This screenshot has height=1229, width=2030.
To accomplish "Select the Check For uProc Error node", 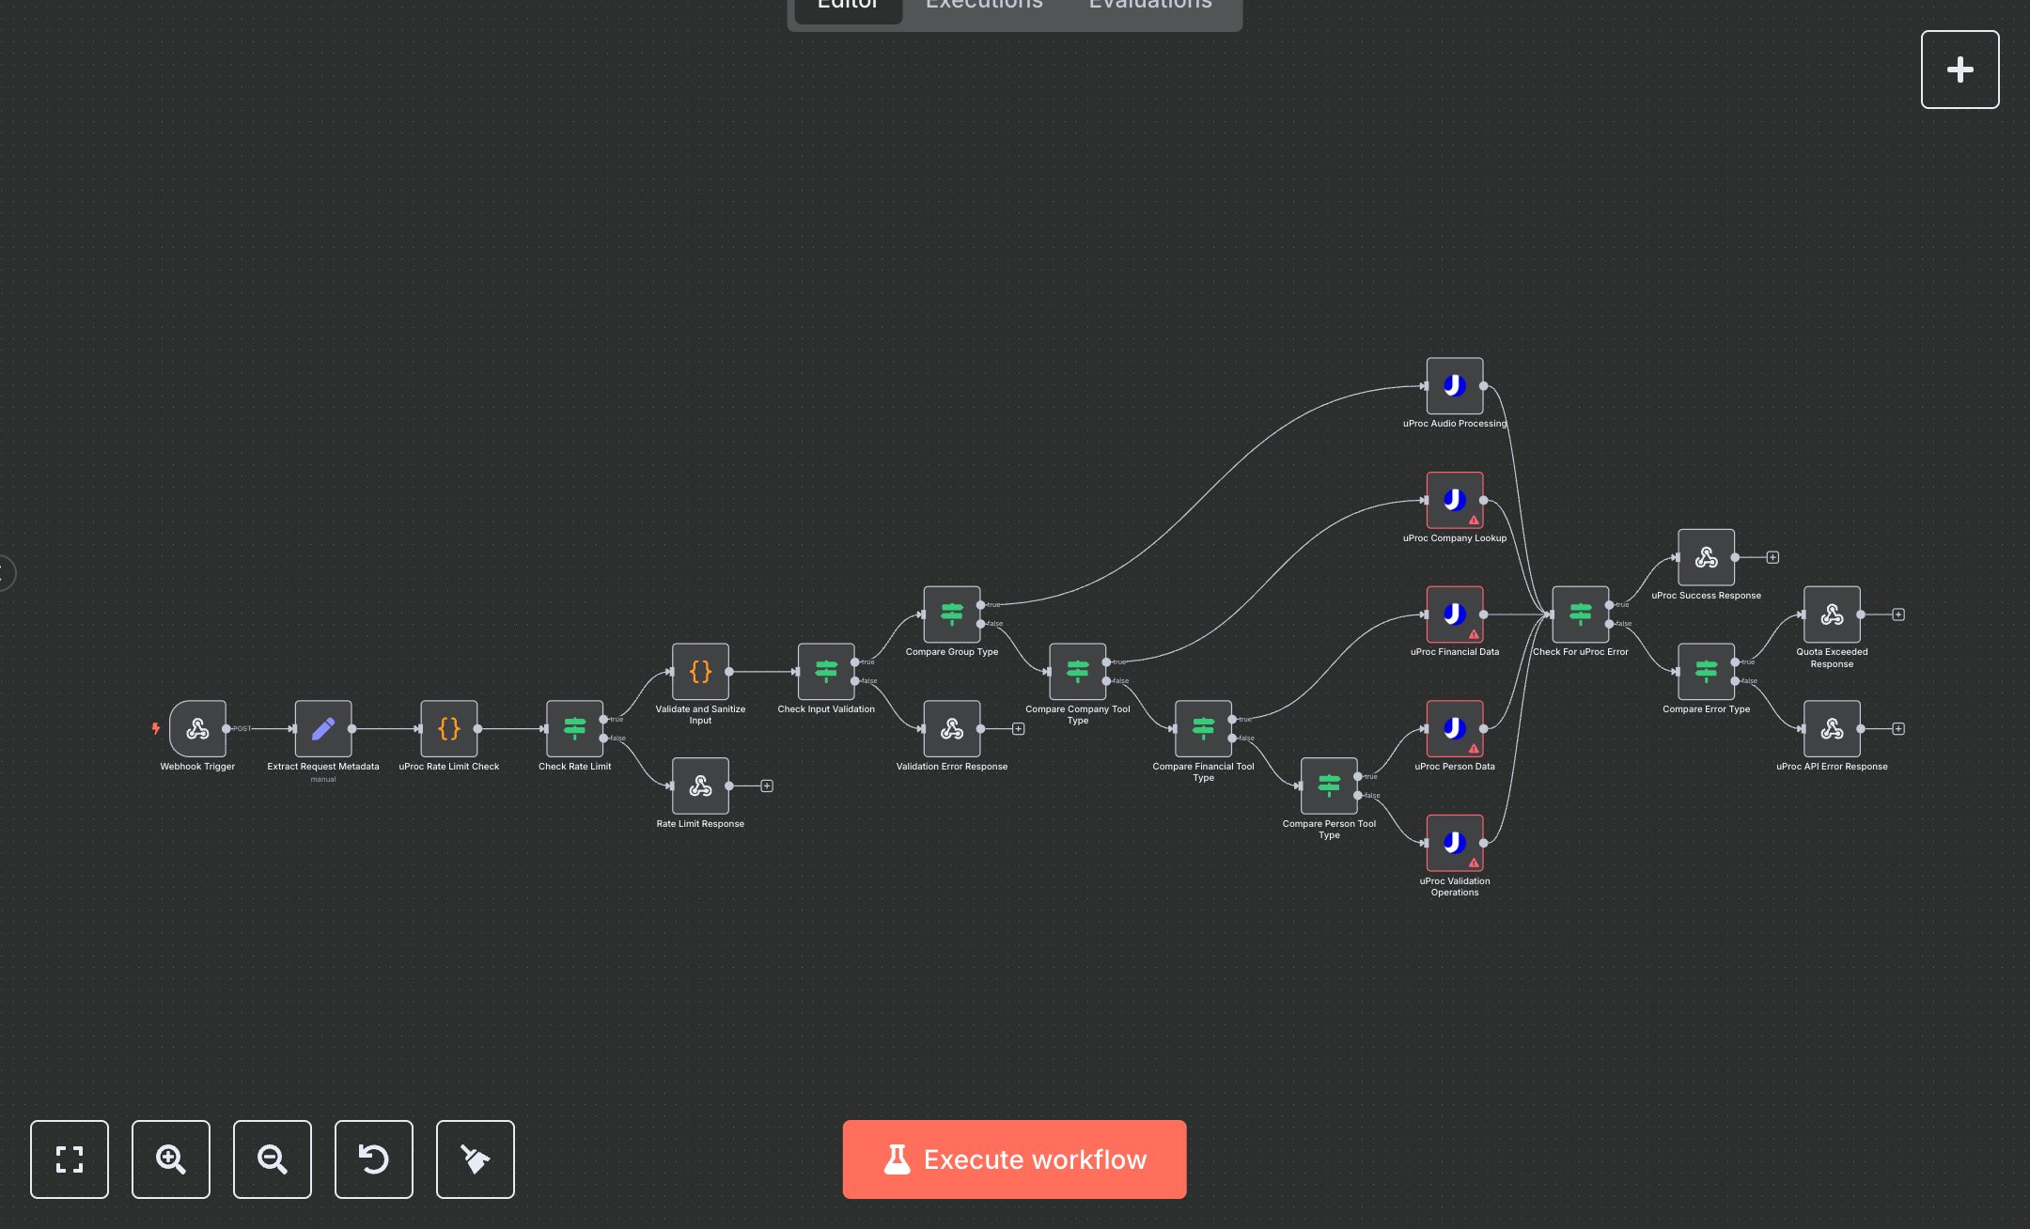I will point(1580,614).
